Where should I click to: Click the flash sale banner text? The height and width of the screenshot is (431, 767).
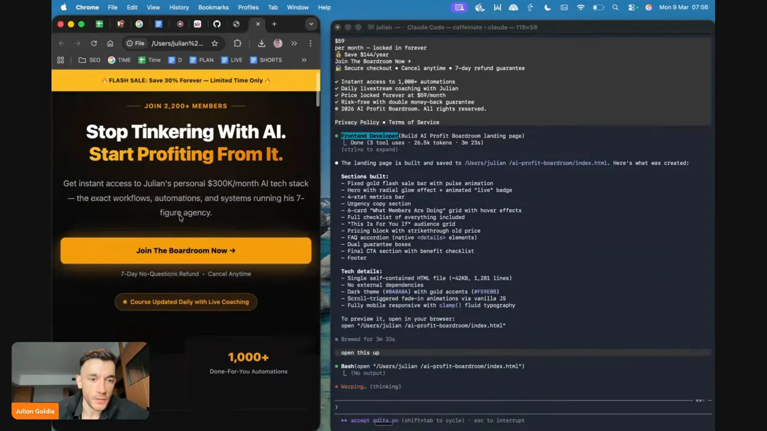tap(186, 80)
